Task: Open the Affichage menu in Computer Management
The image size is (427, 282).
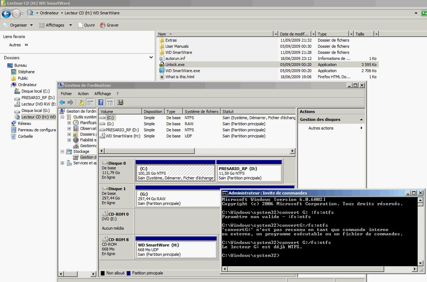Action: 102,94
